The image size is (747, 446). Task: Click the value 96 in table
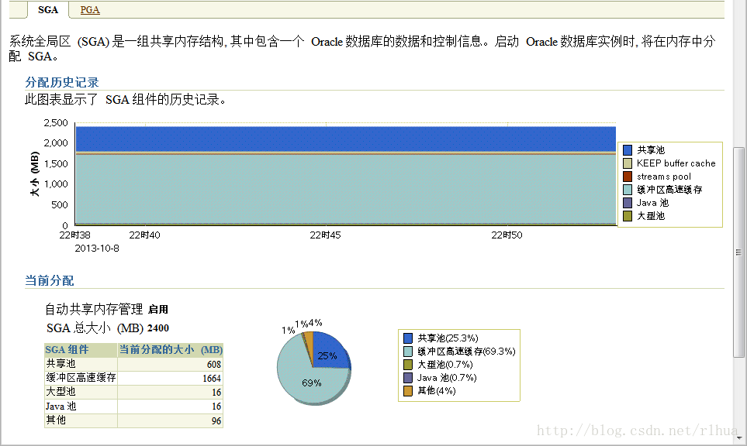(x=216, y=420)
